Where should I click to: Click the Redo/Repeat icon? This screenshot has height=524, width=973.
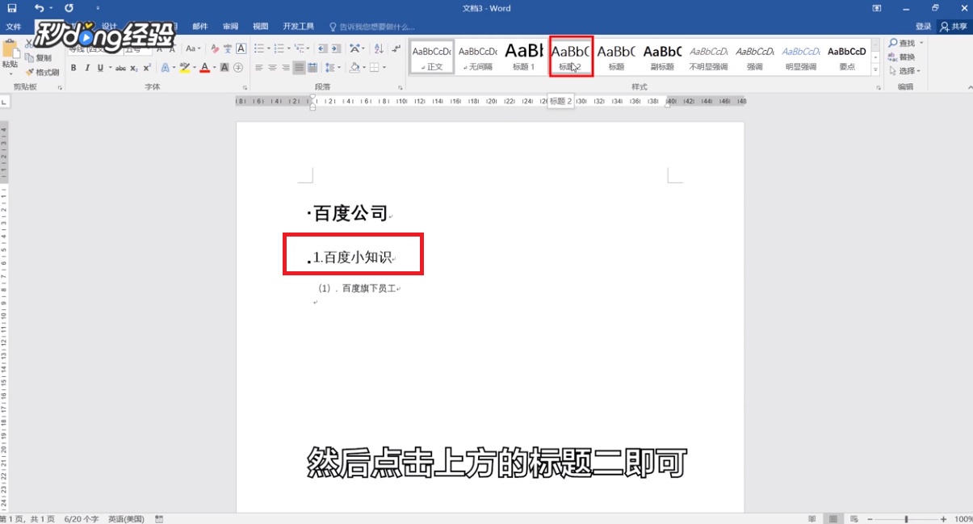click(69, 7)
